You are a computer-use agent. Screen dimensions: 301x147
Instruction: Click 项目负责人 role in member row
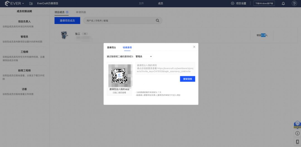coord(262,35)
